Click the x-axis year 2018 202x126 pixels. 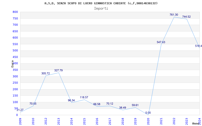(123, 121)
